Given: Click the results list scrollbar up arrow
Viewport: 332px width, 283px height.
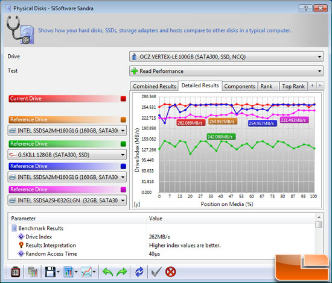Looking at the screenshot, I should point(319,217).
